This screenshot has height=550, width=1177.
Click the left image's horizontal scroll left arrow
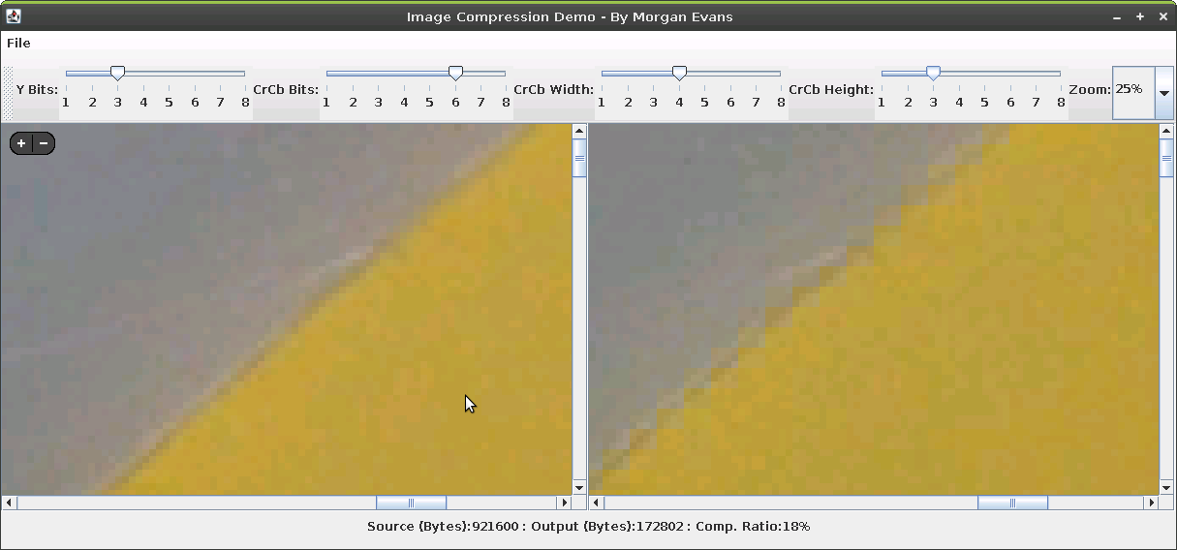pyautogui.click(x=9, y=503)
